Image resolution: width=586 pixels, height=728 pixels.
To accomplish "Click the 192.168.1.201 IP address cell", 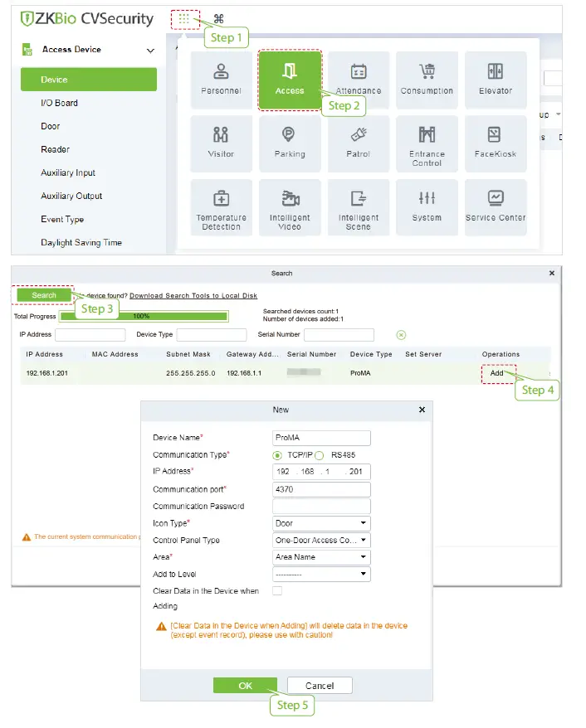I will (x=47, y=373).
